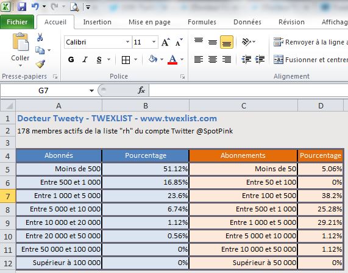
Task: Click the formula bar input field
Action: click(x=248, y=91)
